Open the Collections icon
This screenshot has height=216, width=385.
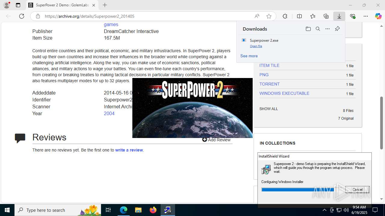click(x=326, y=16)
